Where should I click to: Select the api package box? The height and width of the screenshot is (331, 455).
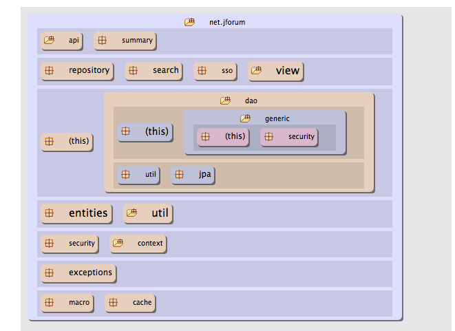click(61, 41)
